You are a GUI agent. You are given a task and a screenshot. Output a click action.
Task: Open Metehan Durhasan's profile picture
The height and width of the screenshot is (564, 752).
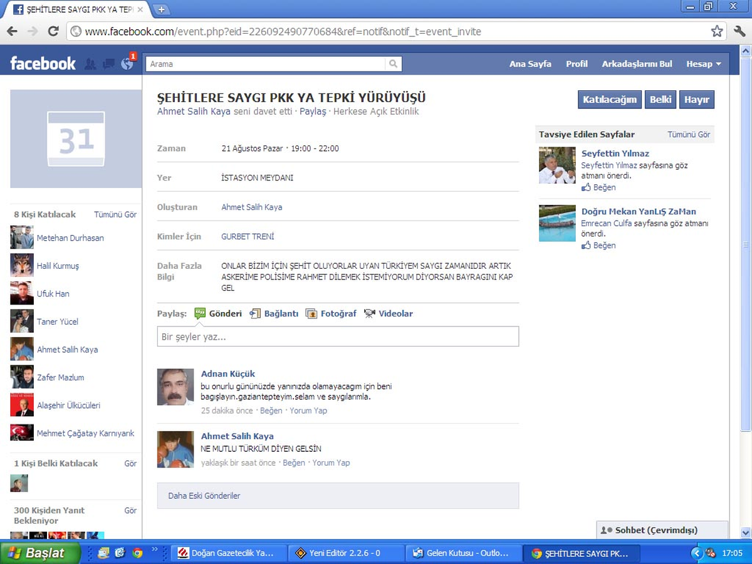tap(22, 238)
